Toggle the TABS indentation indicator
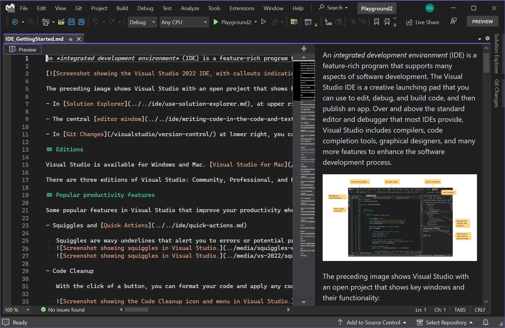Image resolution: width=505 pixels, height=328 pixels. click(x=460, y=309)
